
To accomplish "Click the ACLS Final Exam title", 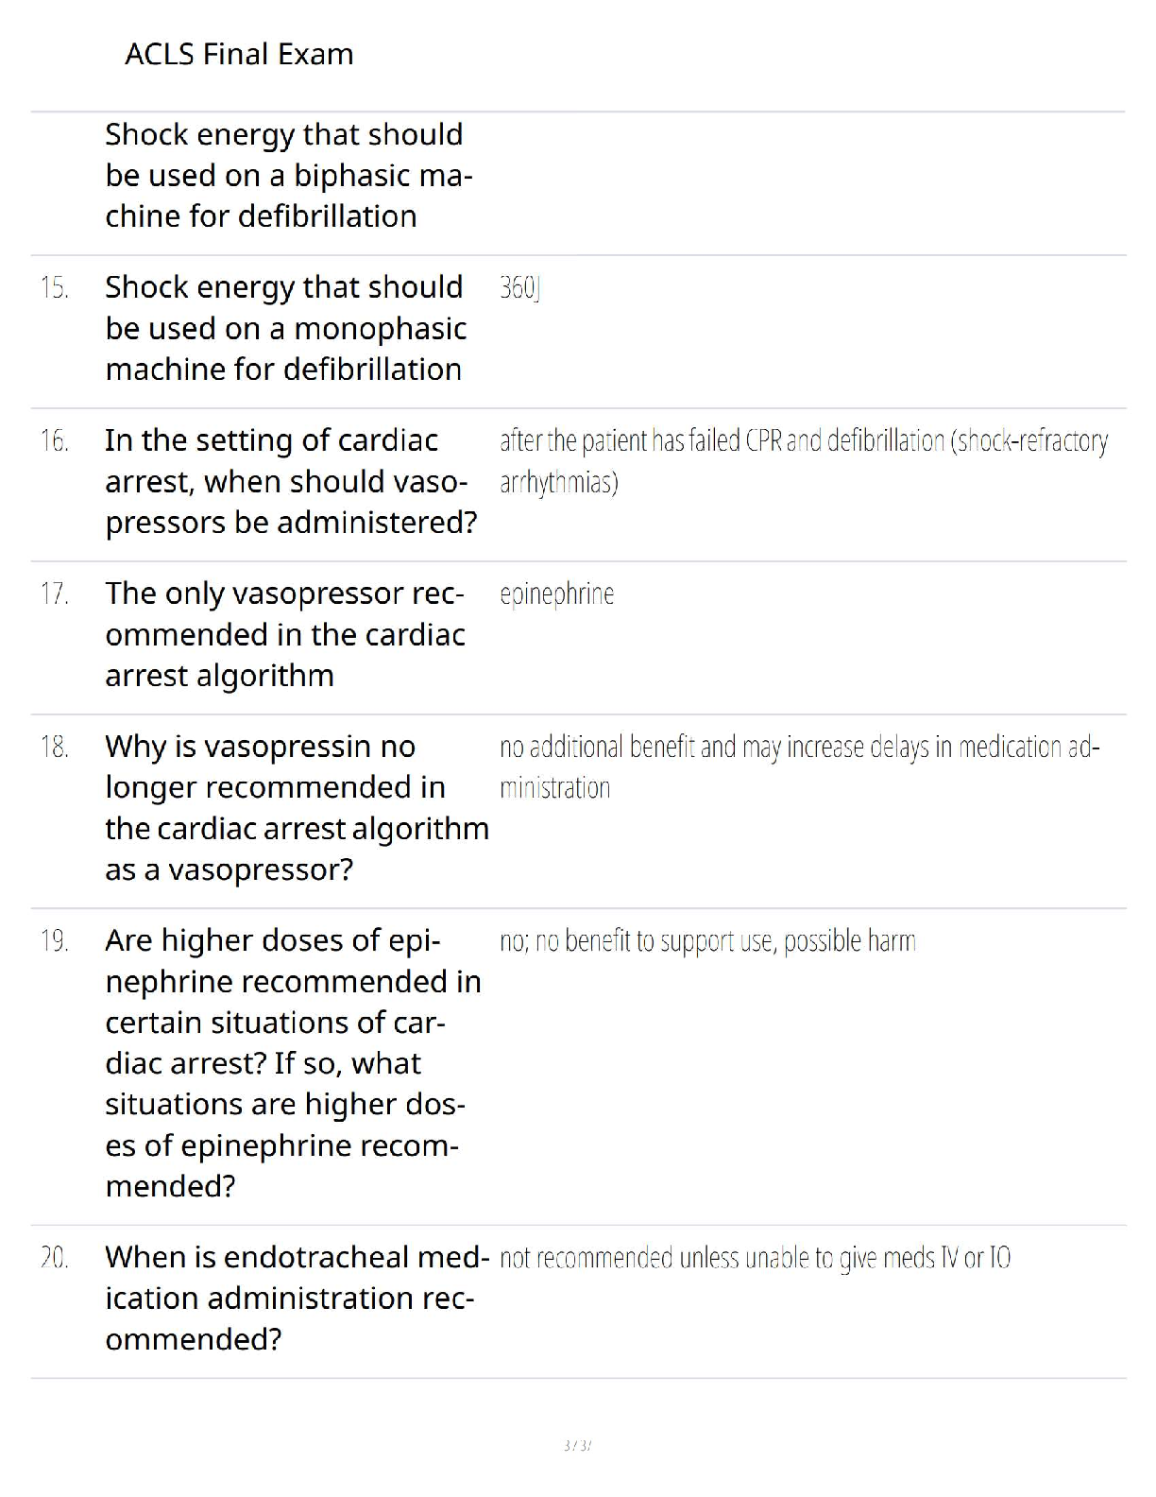I will coord(239,54).
